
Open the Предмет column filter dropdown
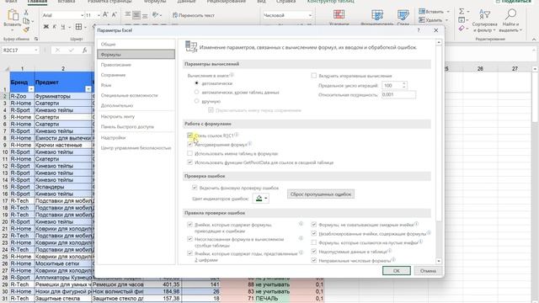click(x=88, y=89)
